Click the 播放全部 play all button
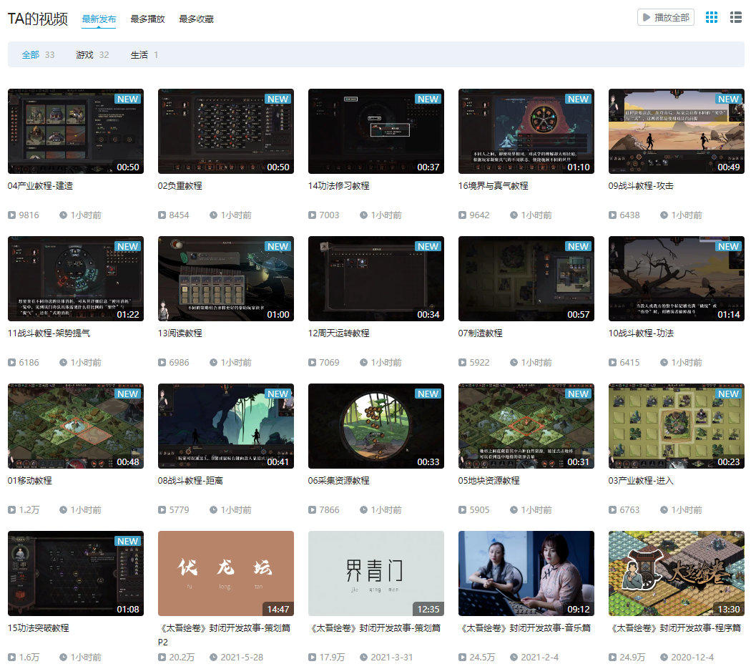 (x=665, y=17)
